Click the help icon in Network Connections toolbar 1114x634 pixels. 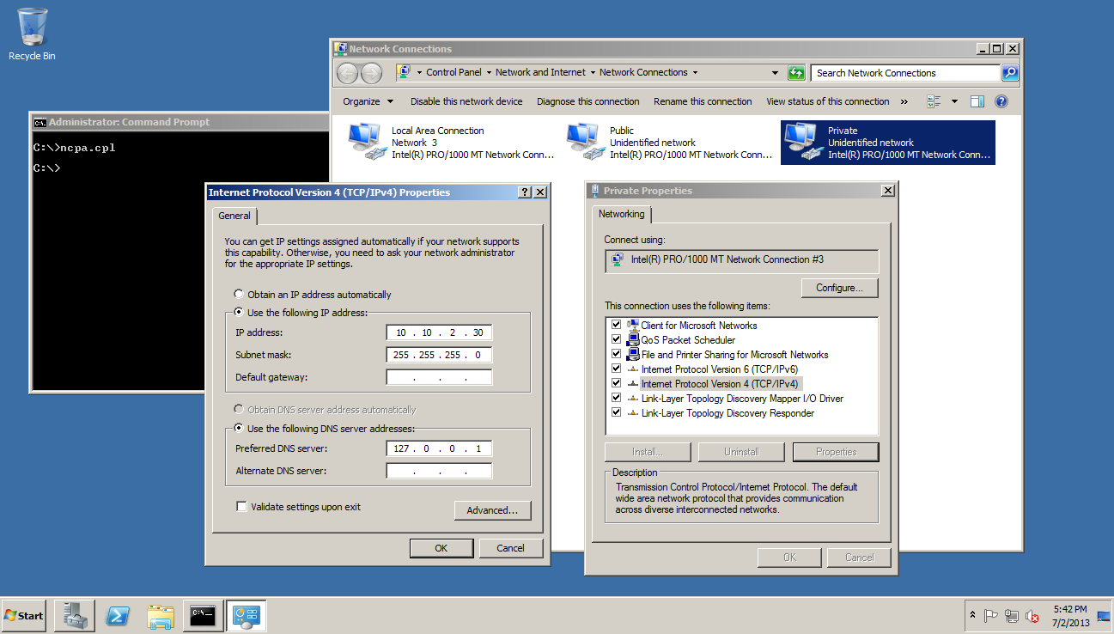coord(1001,101)
